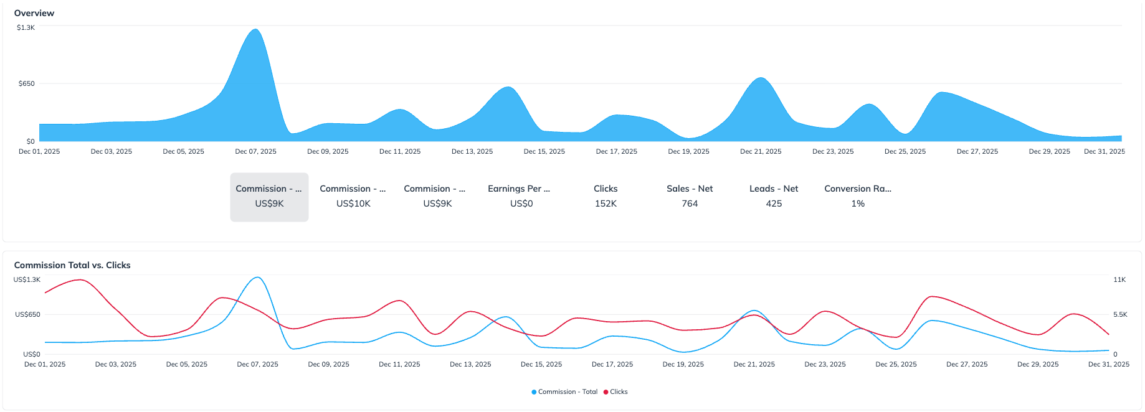Select the highlighted Commission US$9K metric tile

[x=269, y=197]
